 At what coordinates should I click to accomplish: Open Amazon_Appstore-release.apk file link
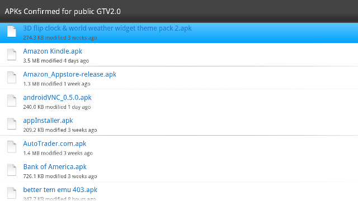tap(69, 74)
